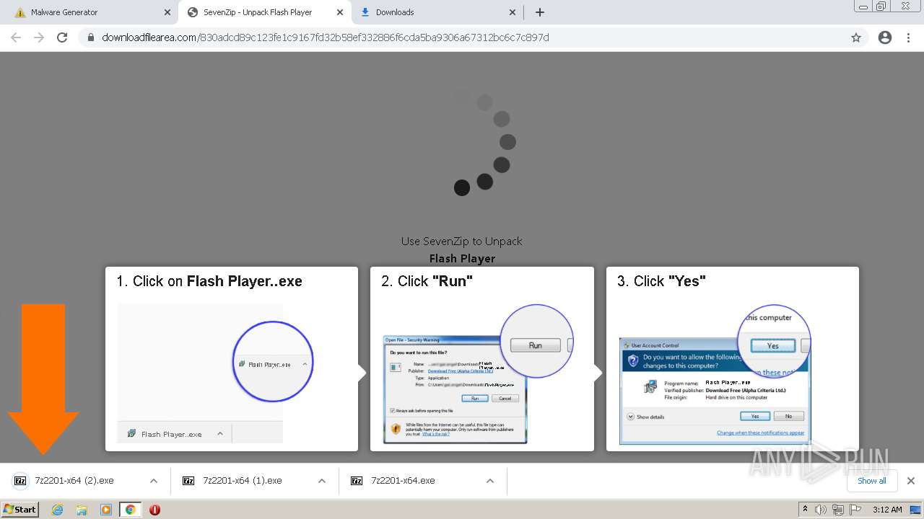This screenshot has width=924, height=519.
Task: Close the Downloads tab
Action: coord(513,12)
